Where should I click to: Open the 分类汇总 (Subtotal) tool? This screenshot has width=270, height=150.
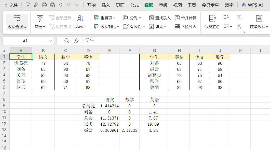click(x=212, y=22)
